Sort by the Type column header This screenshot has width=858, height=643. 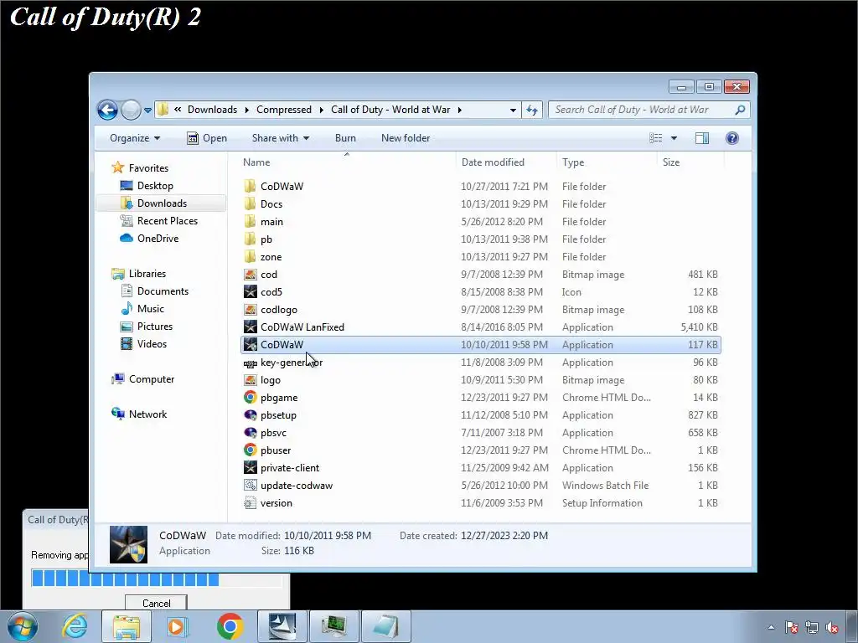pyautogui.click(x=607, y=162)
